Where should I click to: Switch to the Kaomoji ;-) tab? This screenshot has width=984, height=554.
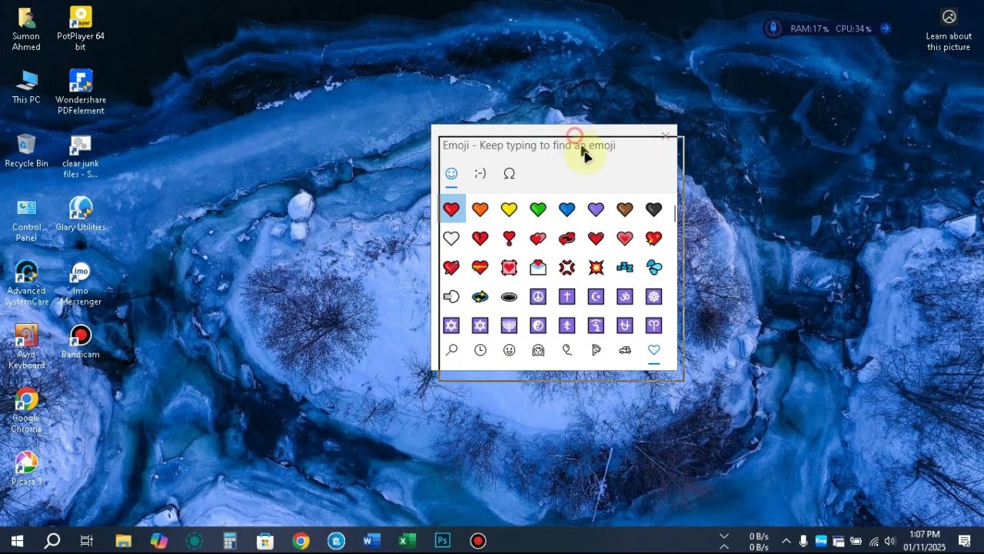pos(480,174)
